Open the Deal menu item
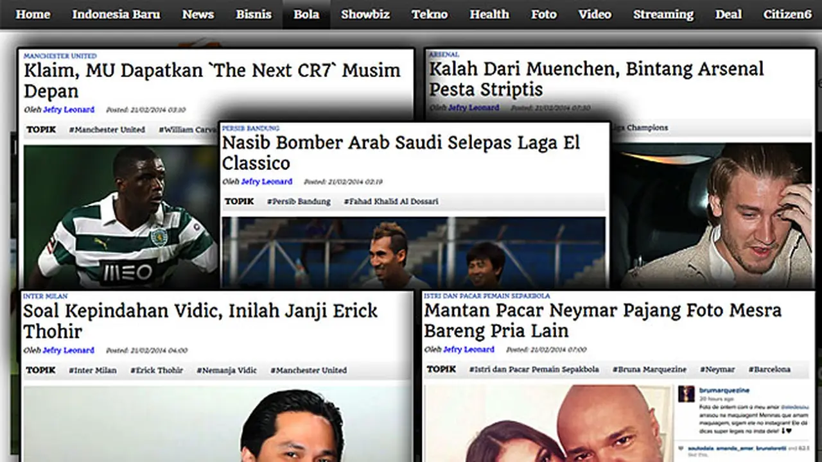Image resolution: width=822 pixels, height=462 pixels. tap(728, 14)
